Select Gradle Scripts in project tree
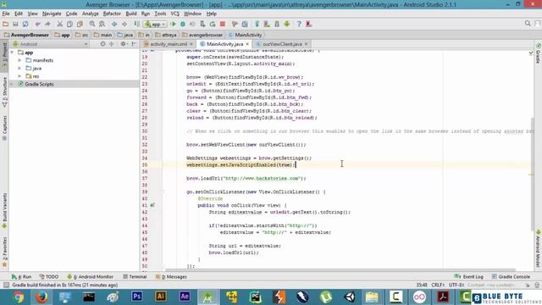 coord(39,84)
